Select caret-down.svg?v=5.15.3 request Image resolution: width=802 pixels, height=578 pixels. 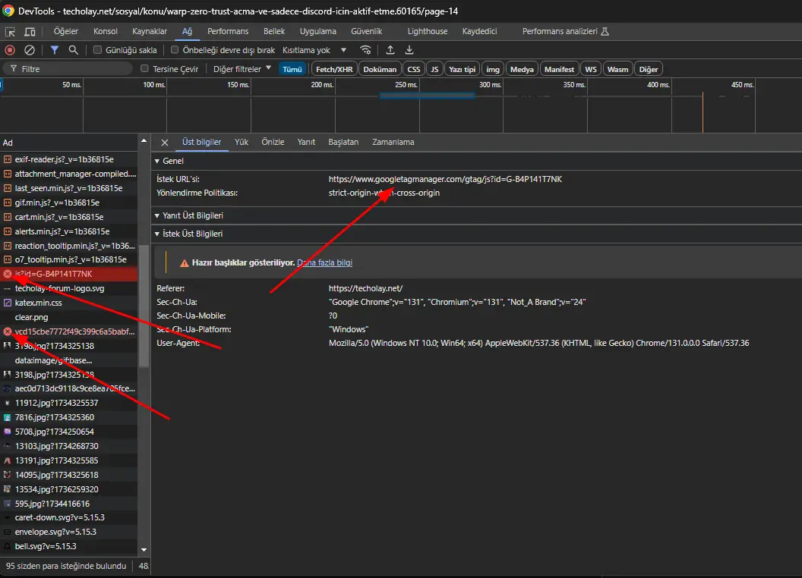[x=68, y=517]
